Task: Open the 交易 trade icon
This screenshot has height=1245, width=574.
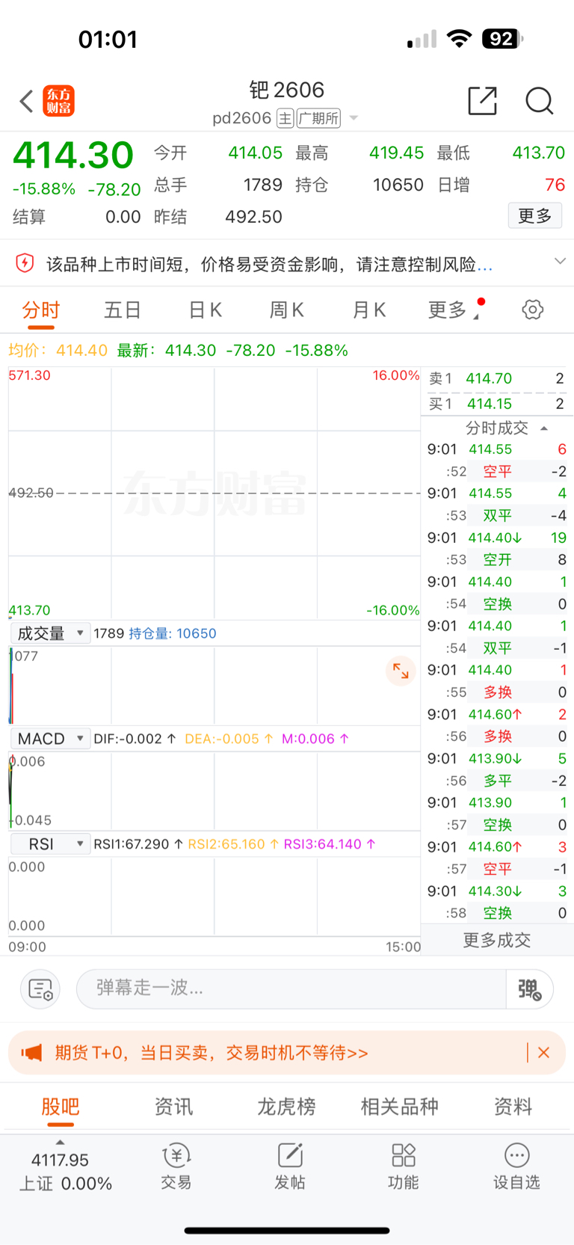Action: tap(176, 1166)
